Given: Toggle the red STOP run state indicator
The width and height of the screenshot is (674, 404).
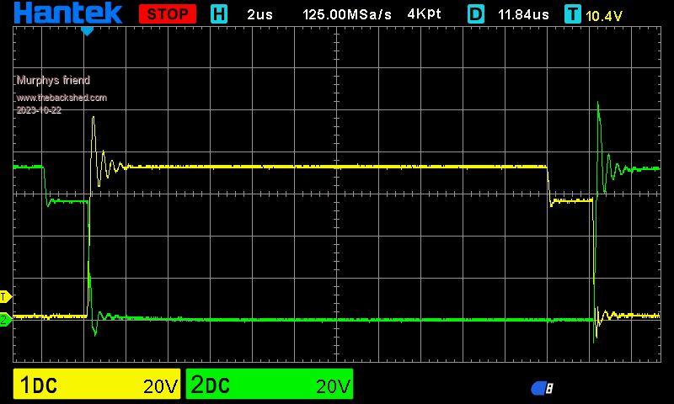Looking at the screenshot, I should point(167,14).
